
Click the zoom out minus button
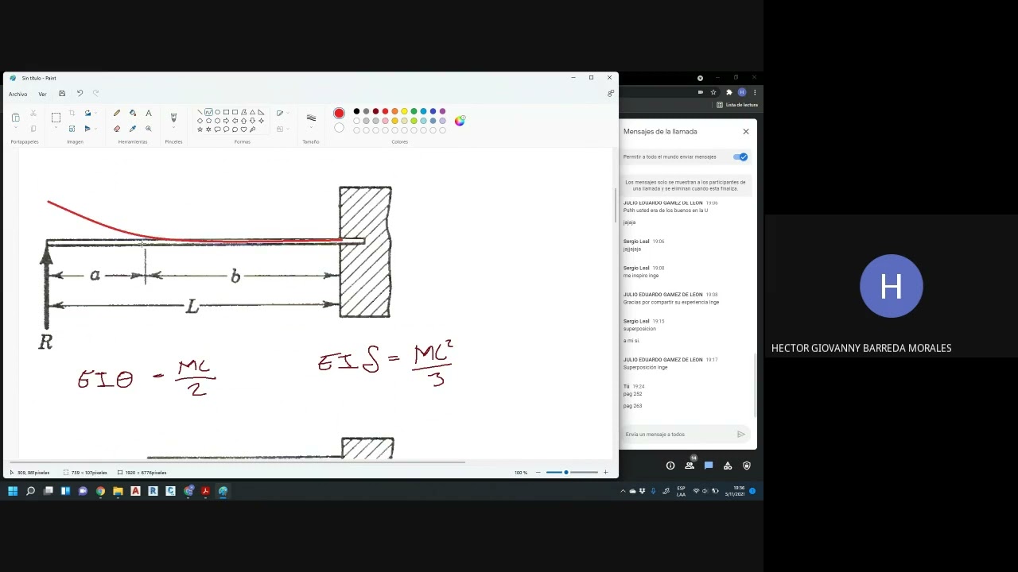coord(538,473)
